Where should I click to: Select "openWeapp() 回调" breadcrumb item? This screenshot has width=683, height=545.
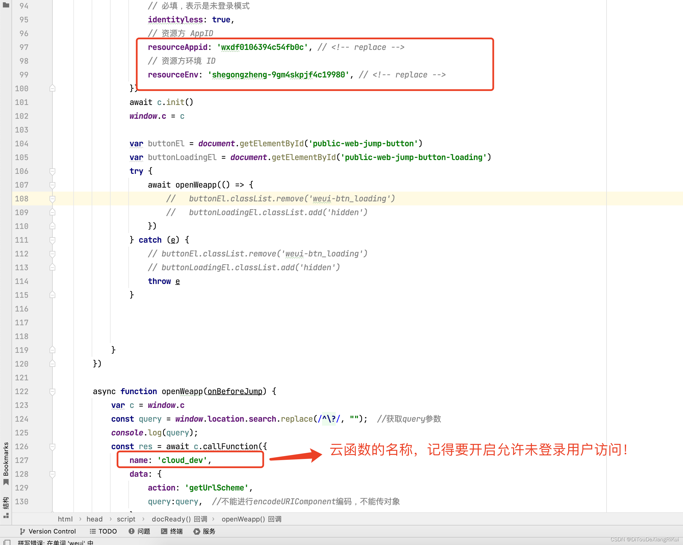251,519
